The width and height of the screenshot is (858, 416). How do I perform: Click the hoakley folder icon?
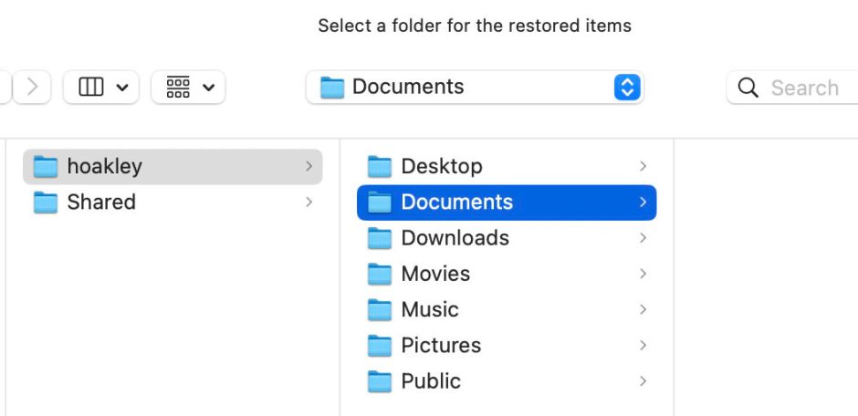[45, 166]
